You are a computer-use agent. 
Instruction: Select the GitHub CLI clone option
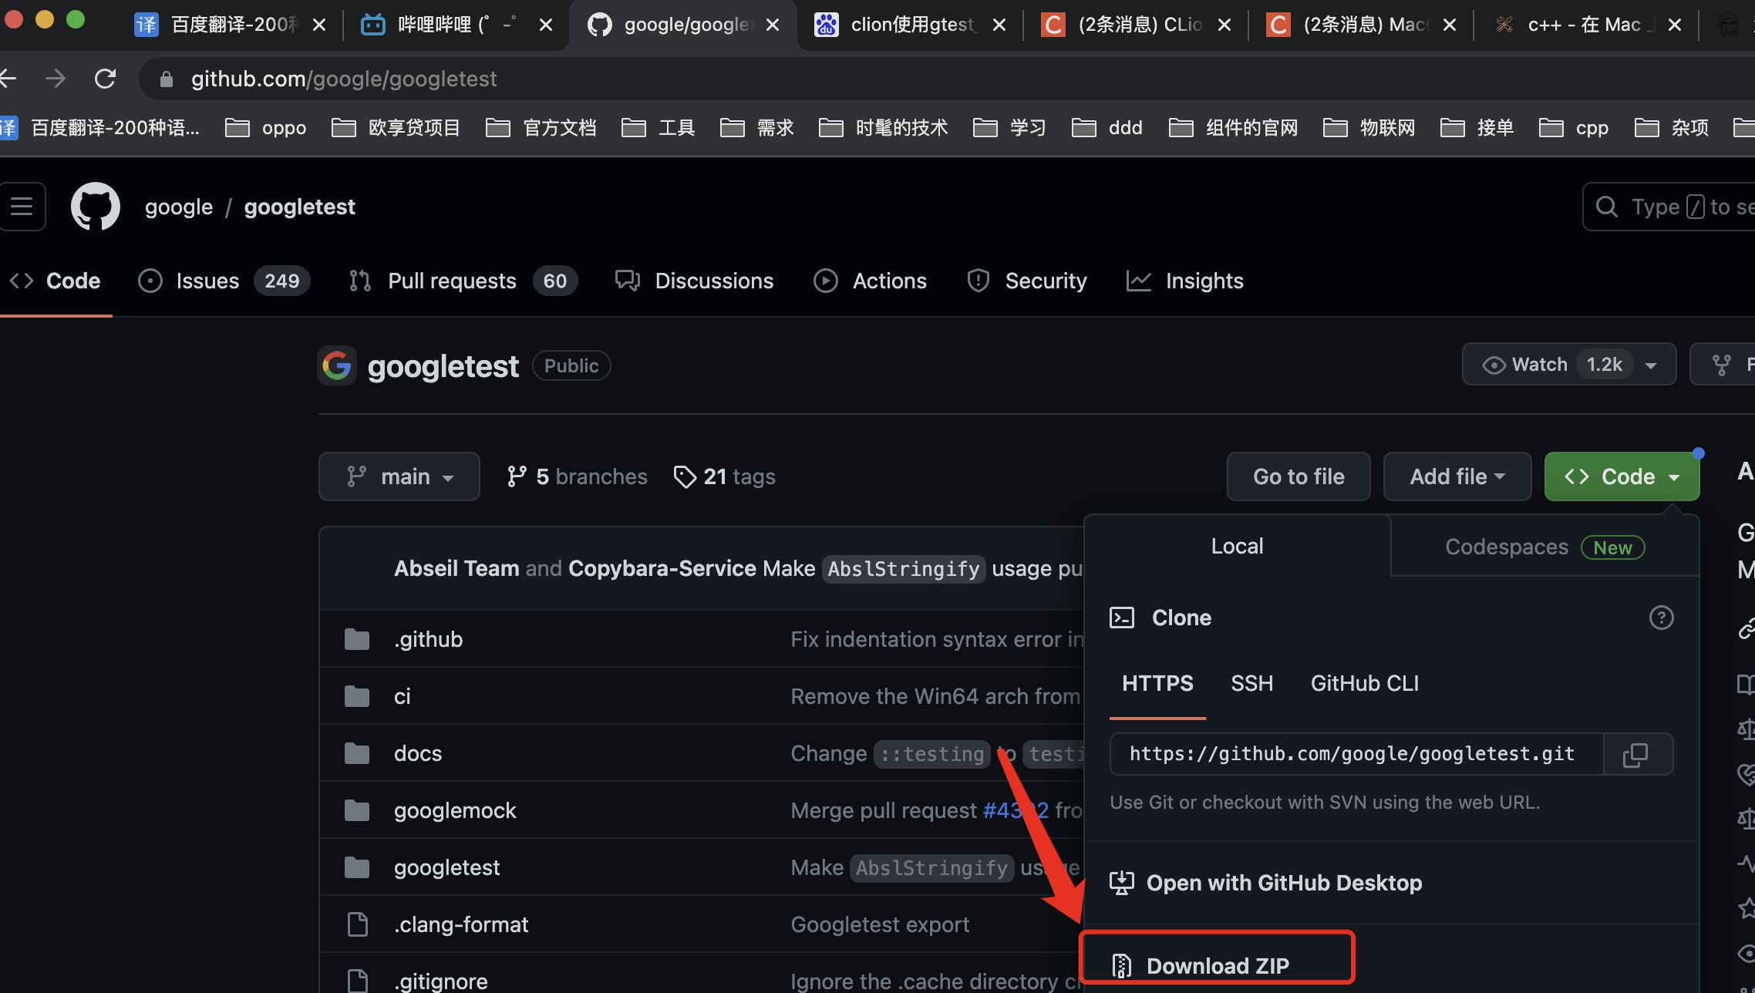click(x=1365, y=684)
